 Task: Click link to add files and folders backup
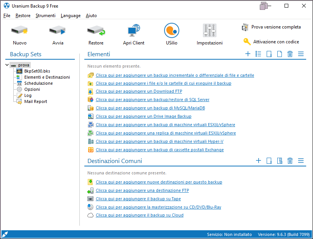coord(163,83)
